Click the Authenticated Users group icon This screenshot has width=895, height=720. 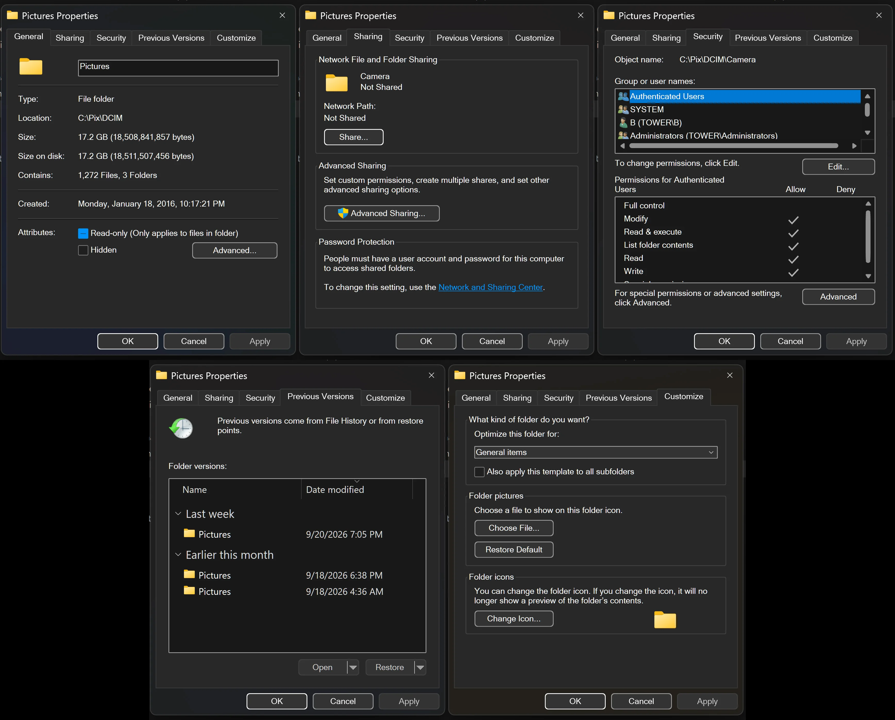[623, 96]
